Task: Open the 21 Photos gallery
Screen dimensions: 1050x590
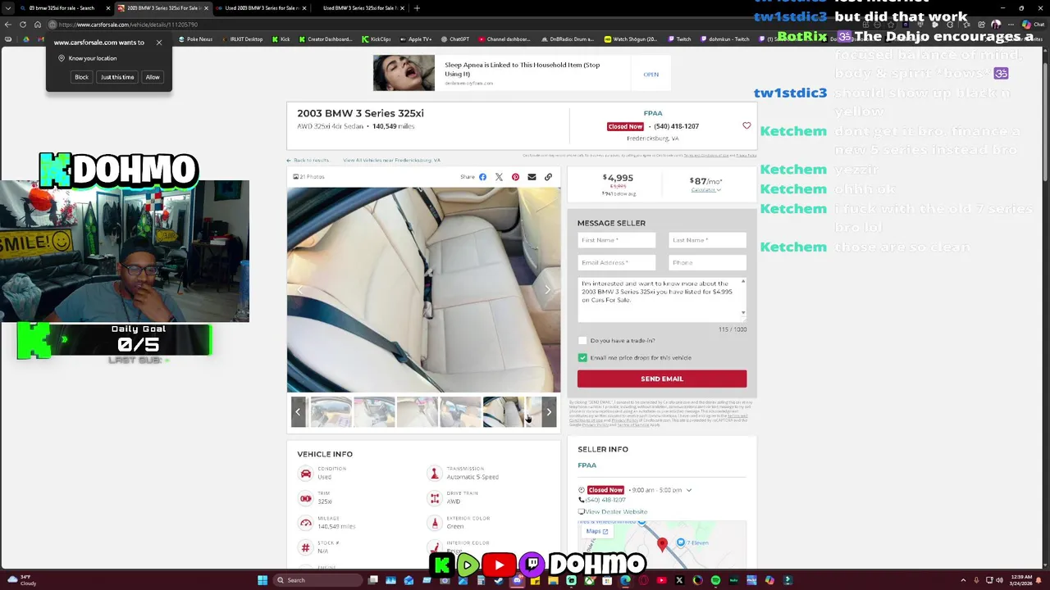Action: click(x=309, y=177)
